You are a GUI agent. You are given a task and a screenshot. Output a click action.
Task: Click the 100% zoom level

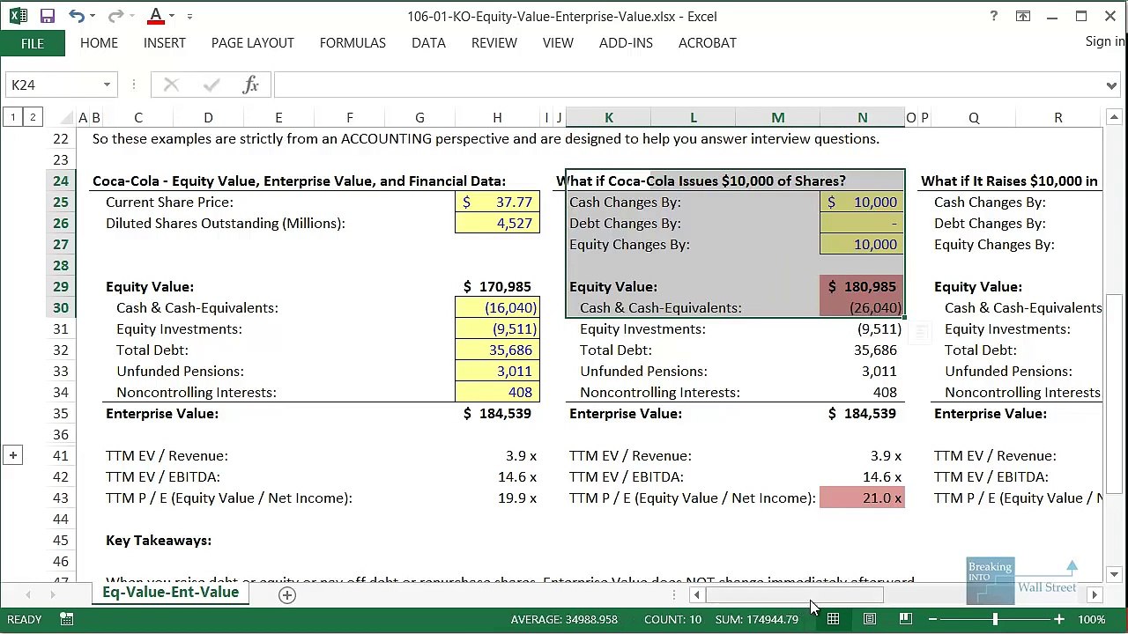click(x=1092, y=620)
